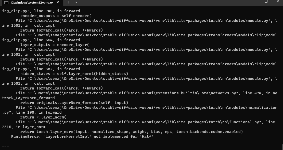Viewport: 283px width, 150px height.
Task: Click the '---' separator at terminal bottom
Action: tap(5, 146)
